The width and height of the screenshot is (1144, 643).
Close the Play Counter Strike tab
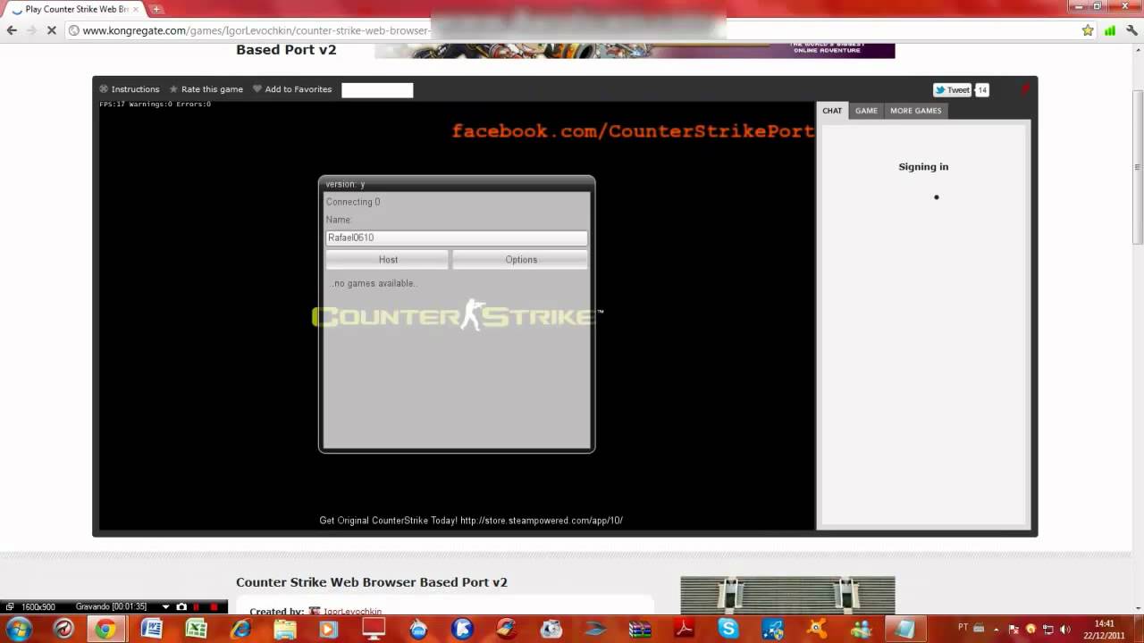136,9
